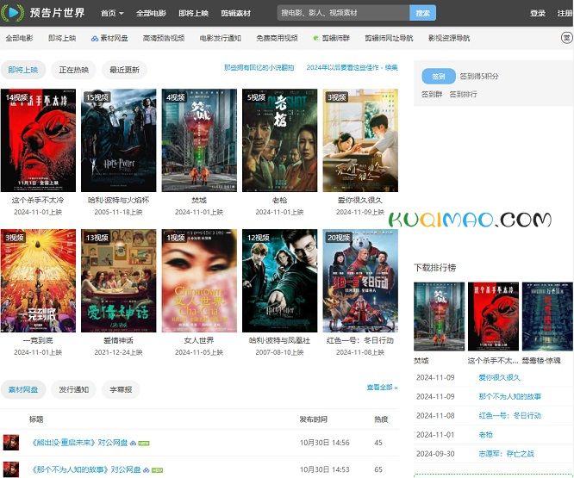Open the 签到排行 link
This screenshot has height=478, width=574.
coord(463,94)
